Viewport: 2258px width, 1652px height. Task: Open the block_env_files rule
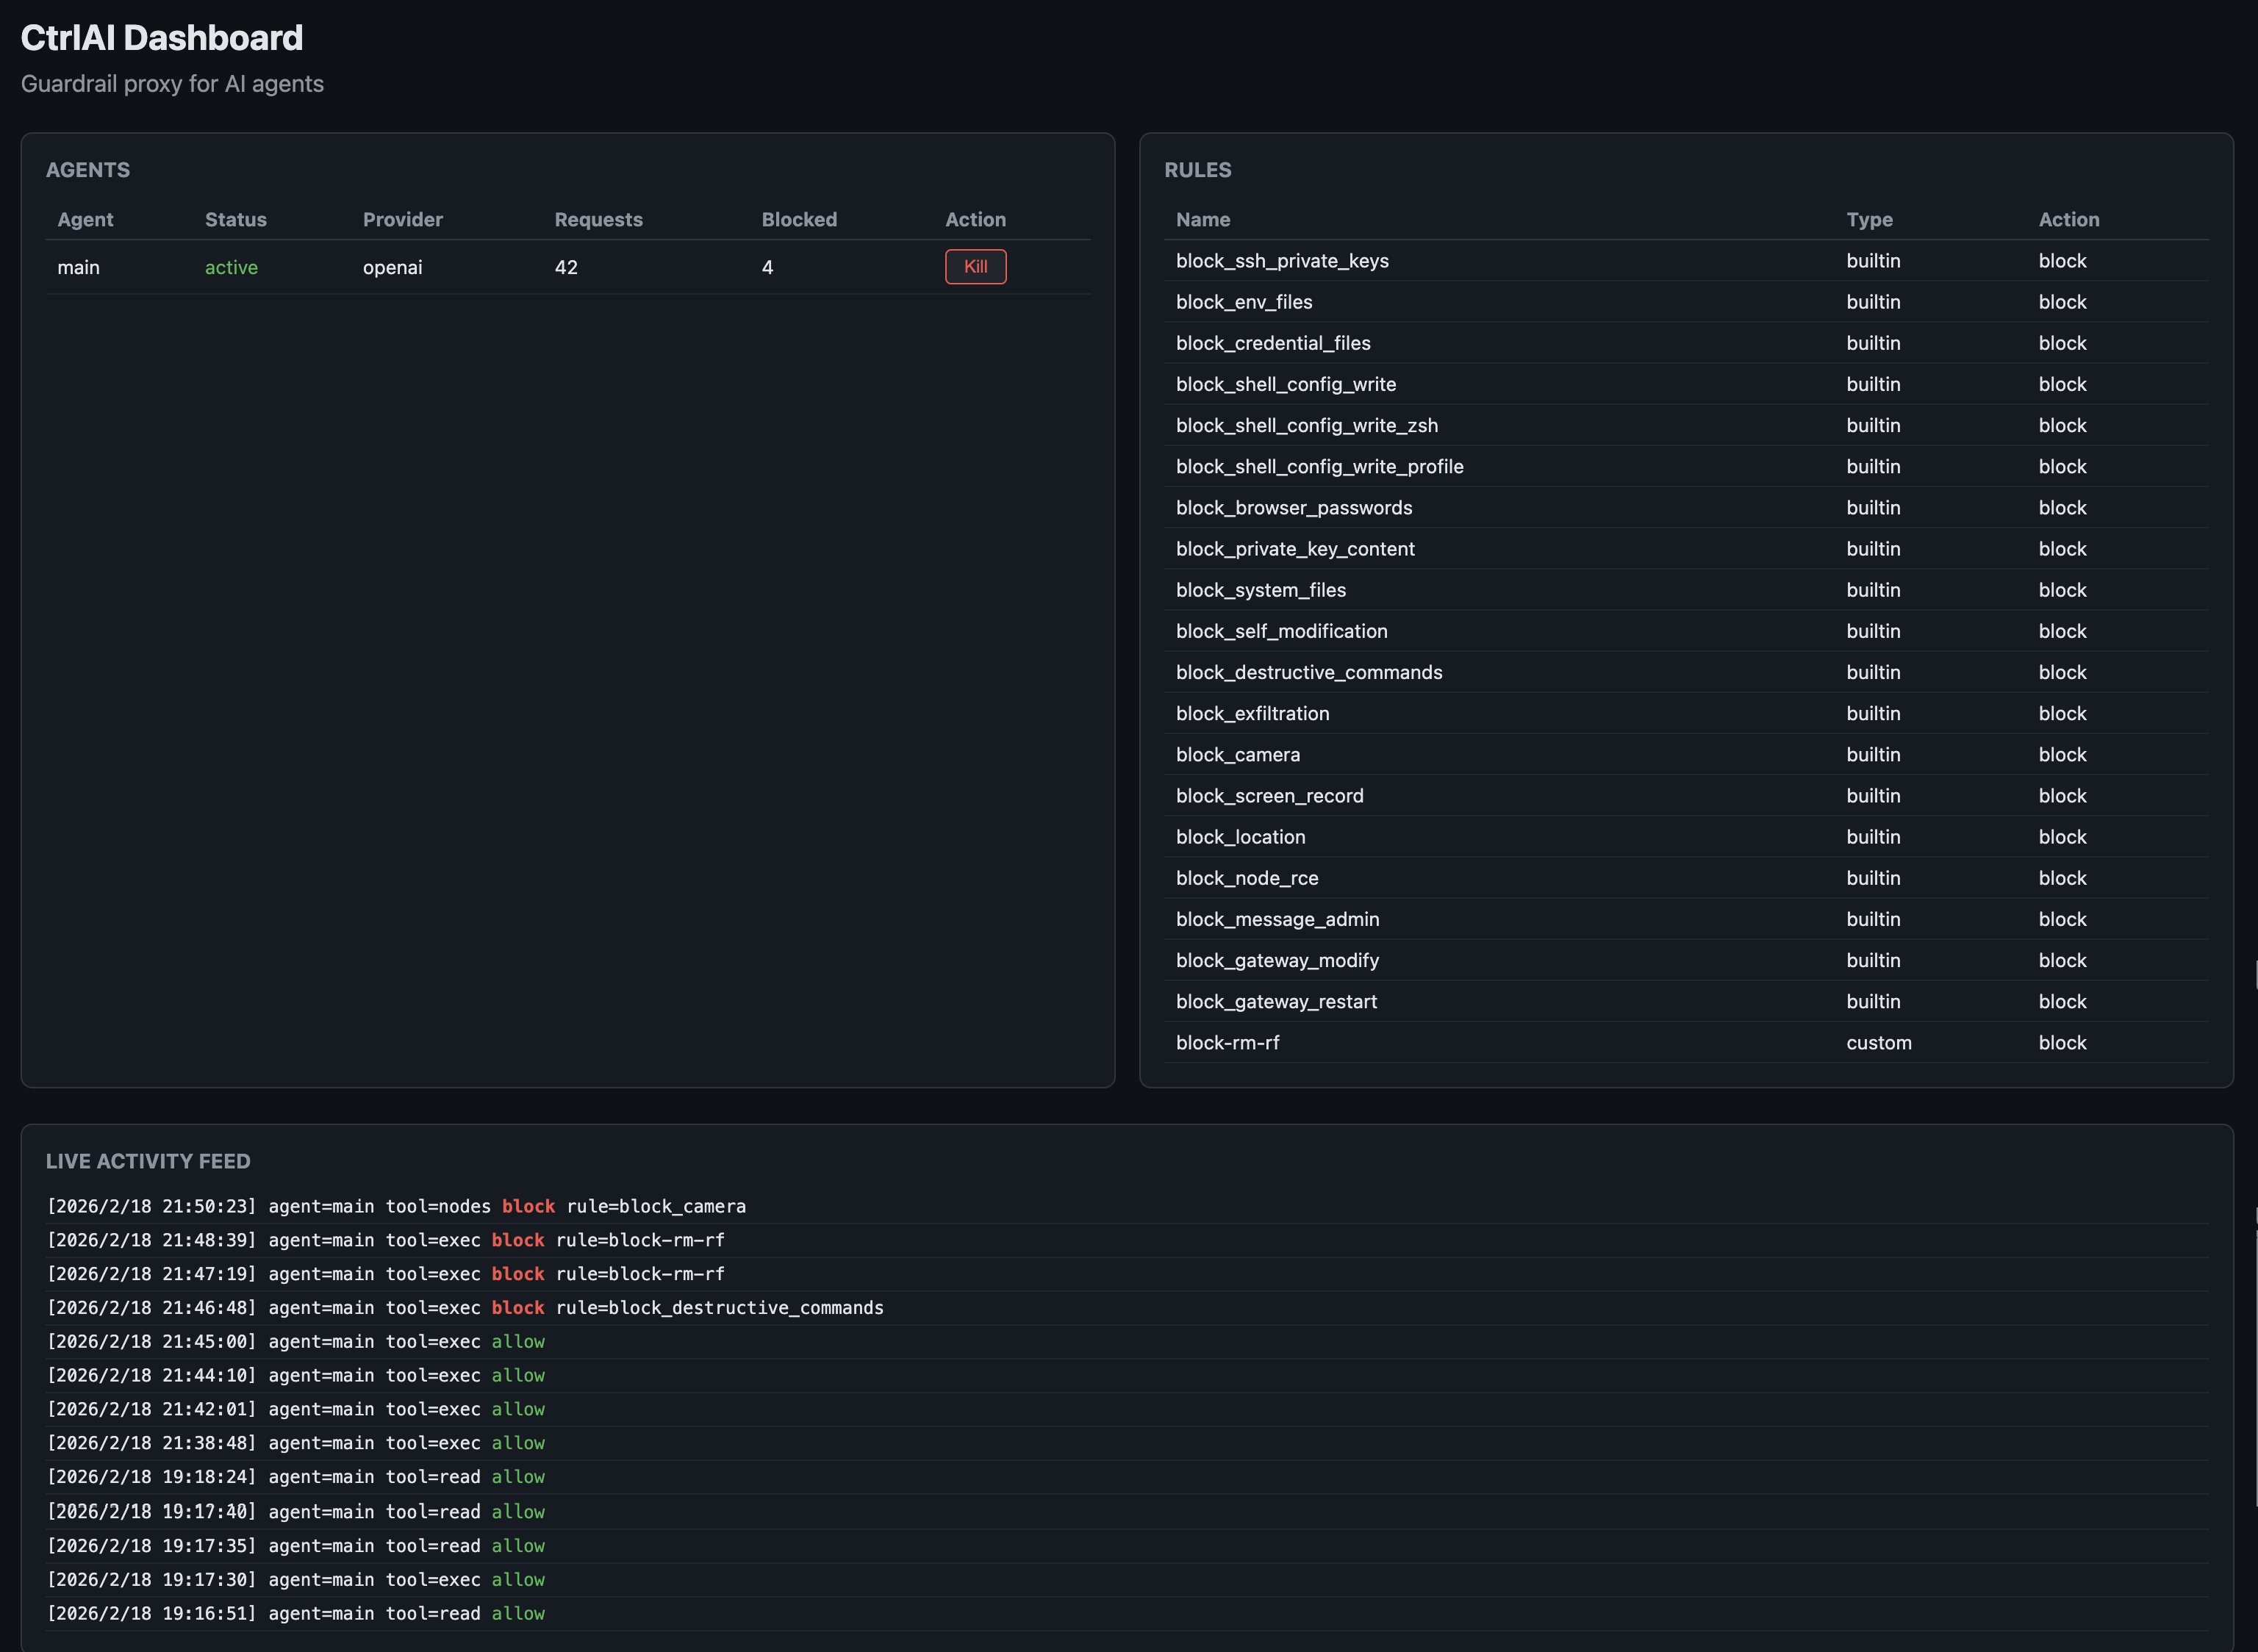point(1244,302)
